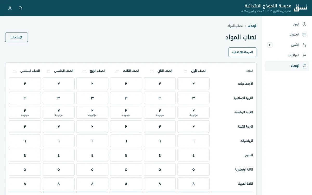Click the العلوم cell for الصف الثاني

[x=160, y=155]
